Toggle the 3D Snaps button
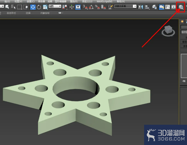 pyautogui.click(x=85, y=7)
